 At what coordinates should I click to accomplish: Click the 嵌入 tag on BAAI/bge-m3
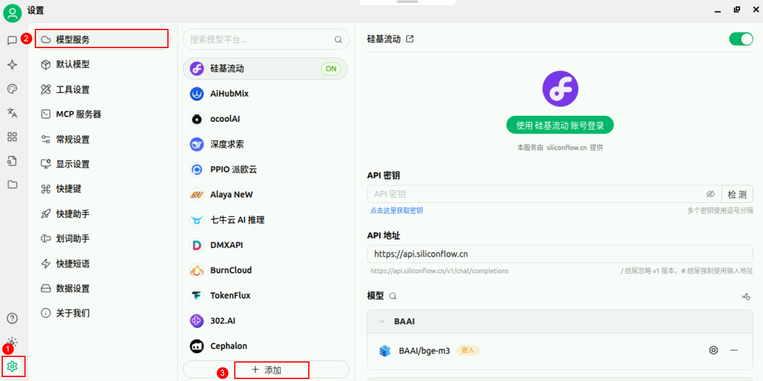[468, 350]
